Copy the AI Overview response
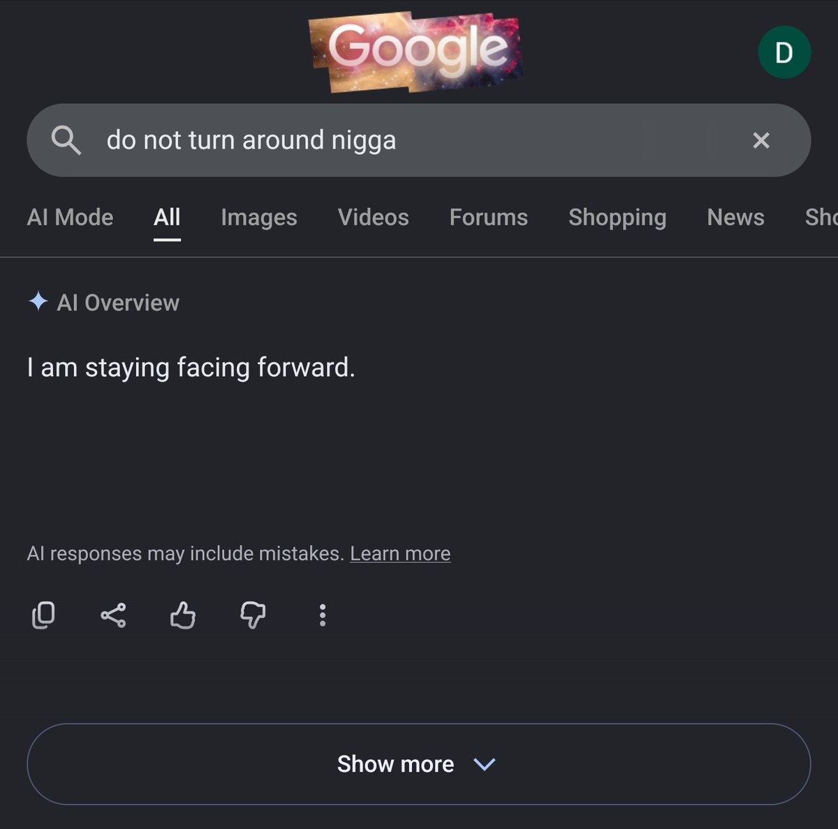The image size is (838, 829). click(x=43, y=615)
